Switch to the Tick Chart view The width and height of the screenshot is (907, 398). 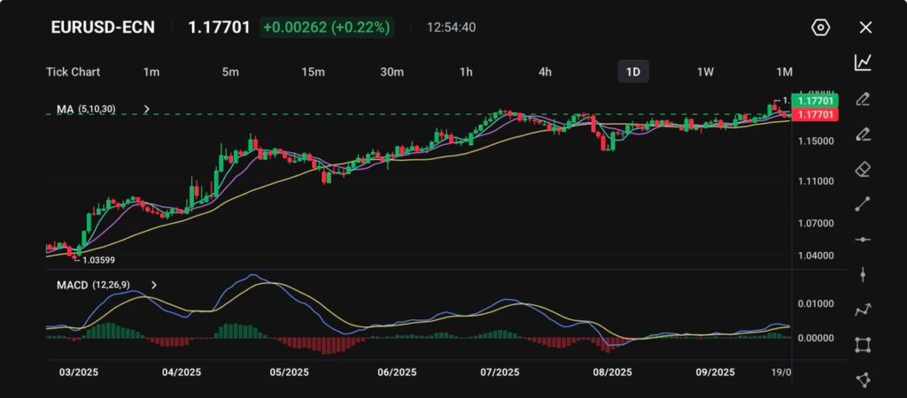(x=73, y=72)
